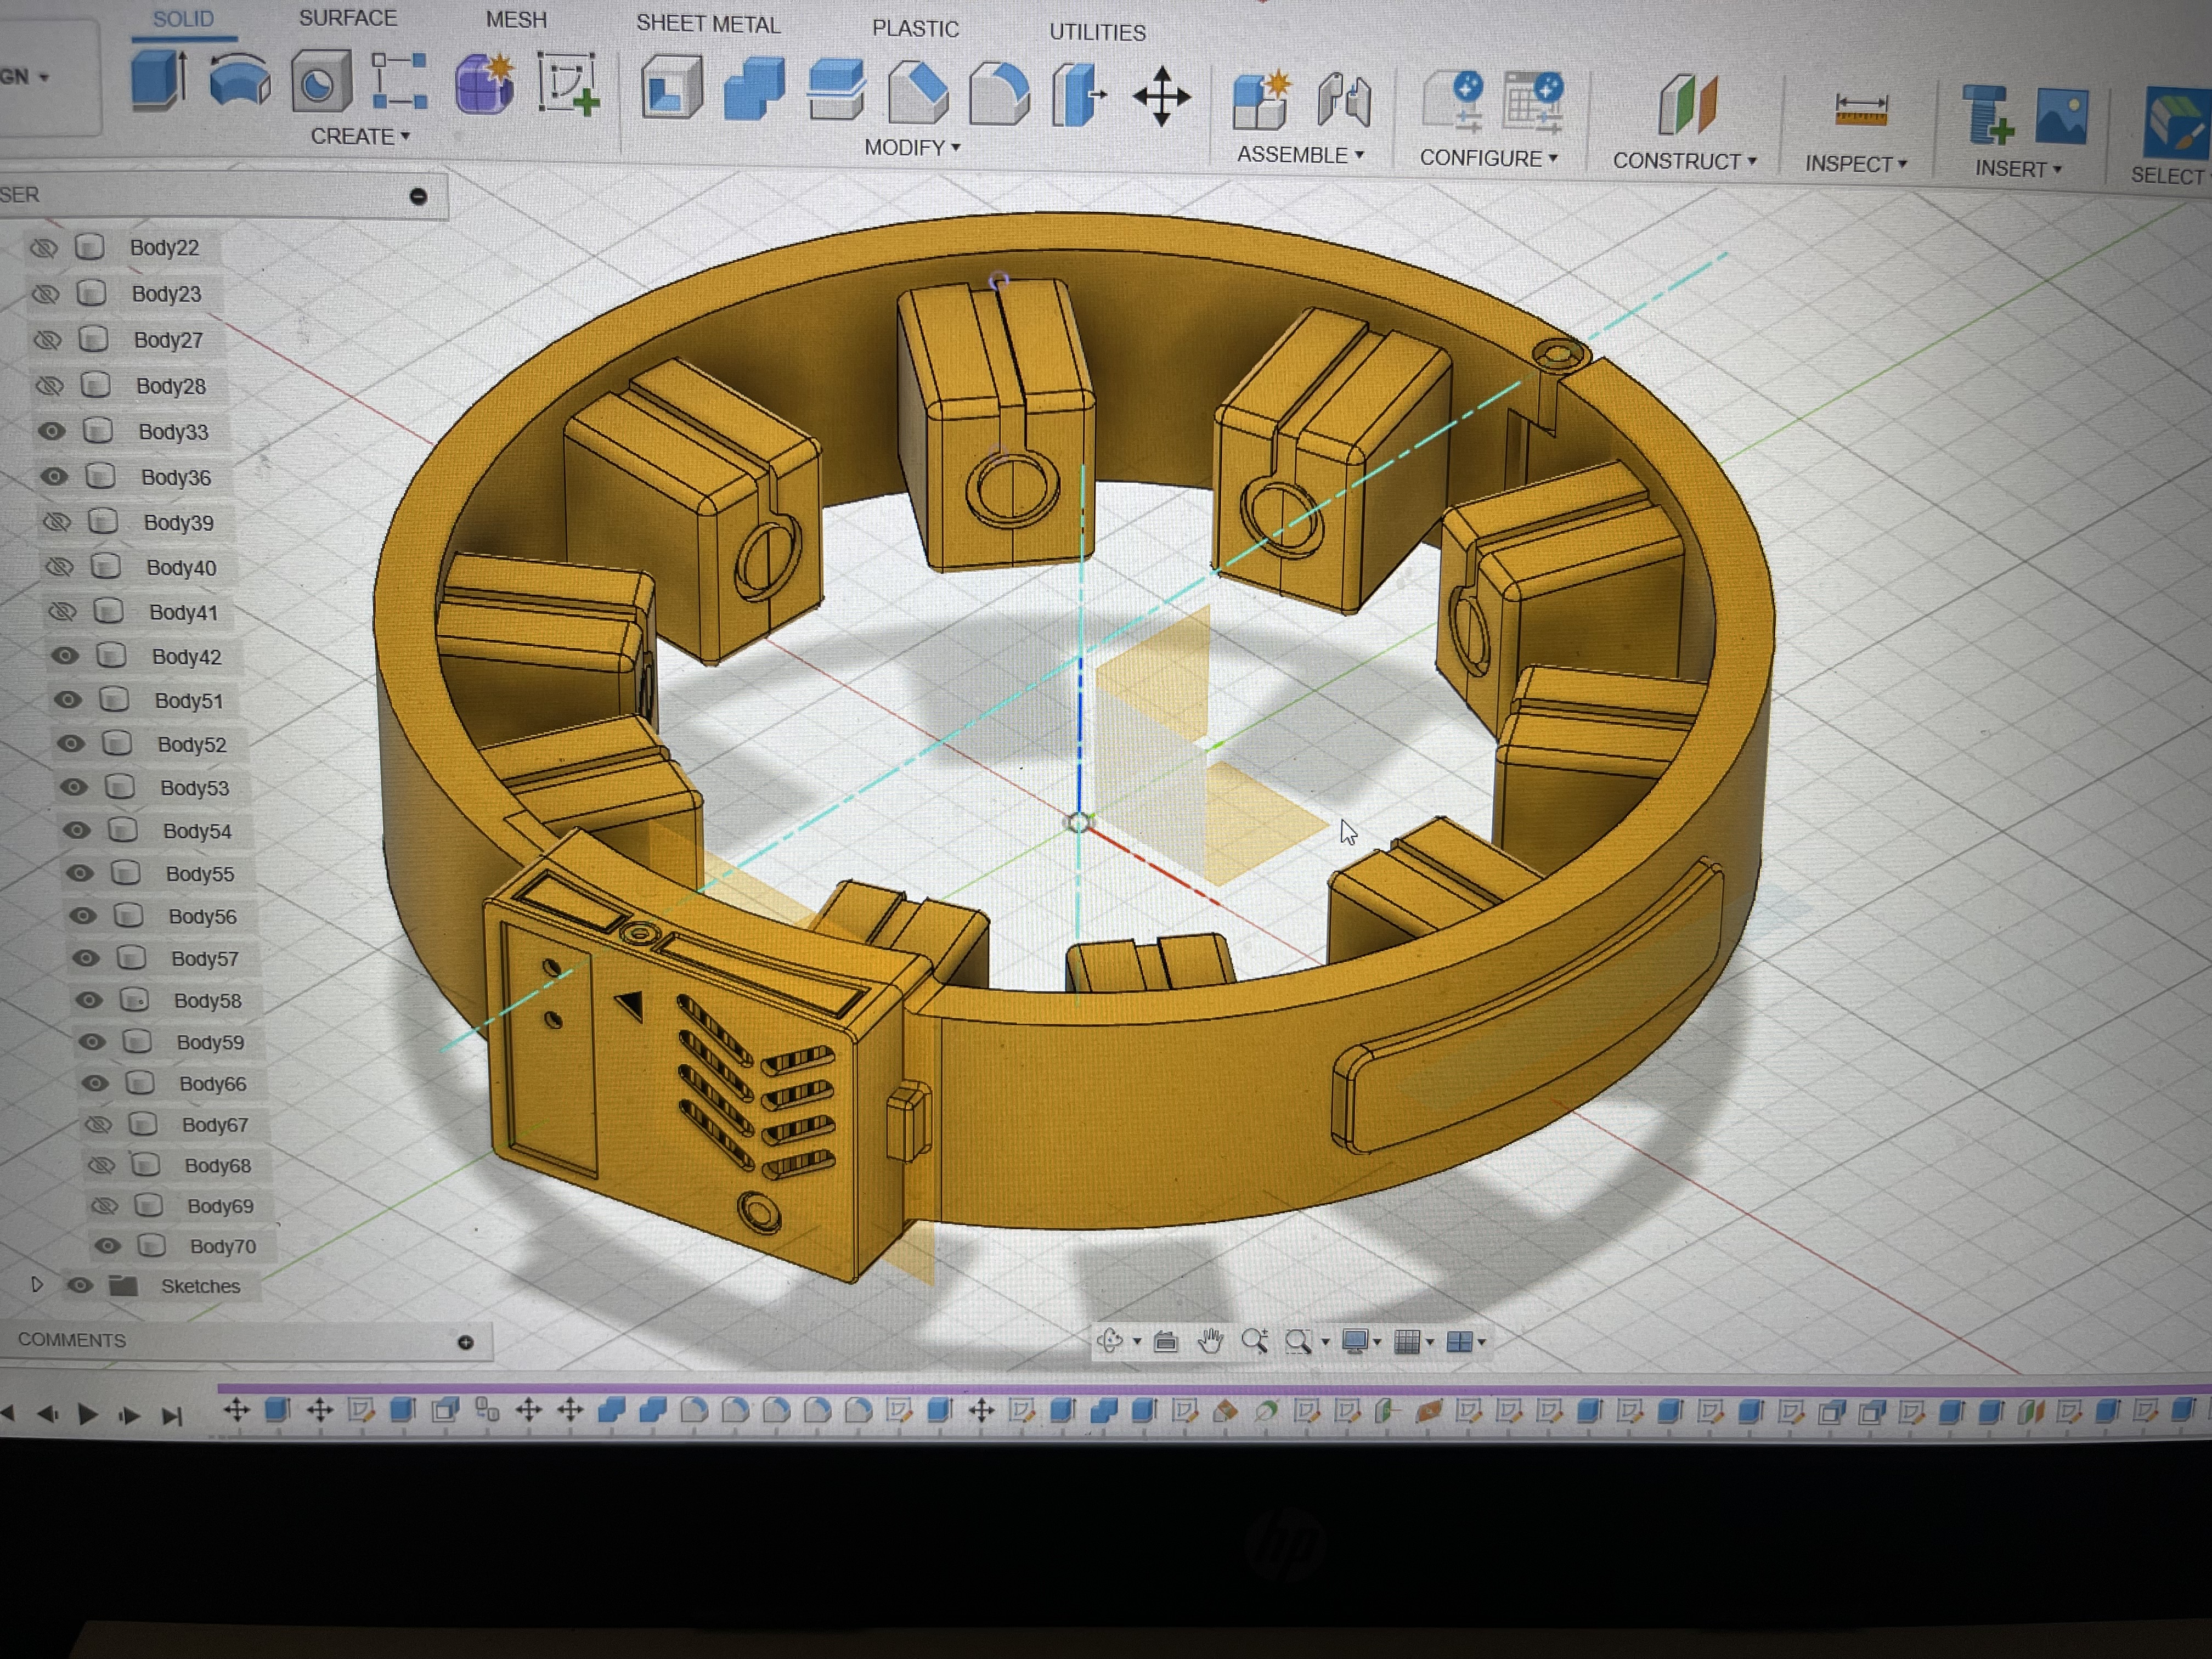
Task: Hide Body57 using its eye icon
Action: pos(86,958)
